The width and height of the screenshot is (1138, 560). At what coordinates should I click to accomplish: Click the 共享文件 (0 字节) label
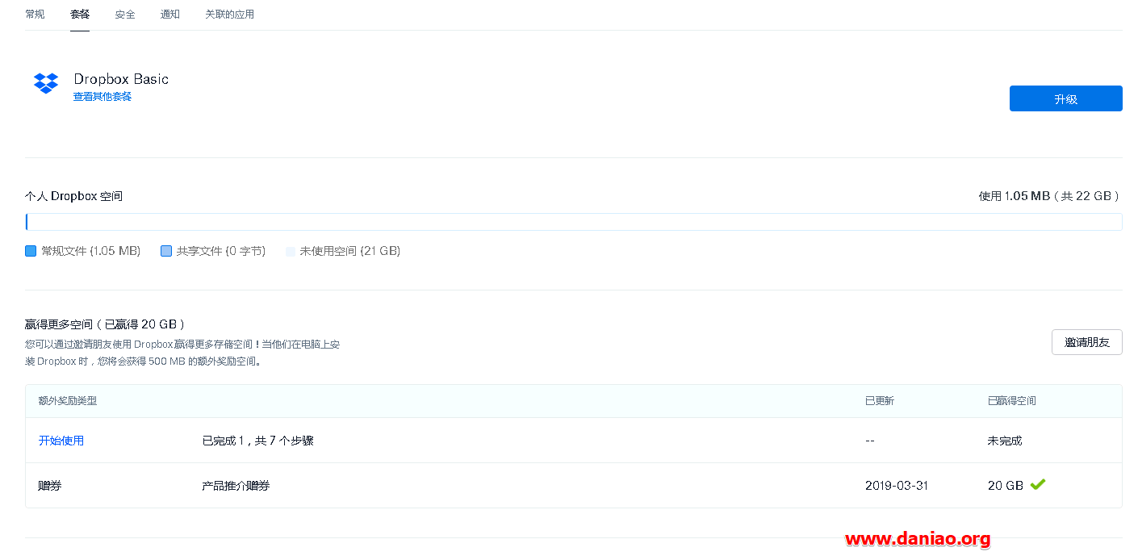(221, 251)
